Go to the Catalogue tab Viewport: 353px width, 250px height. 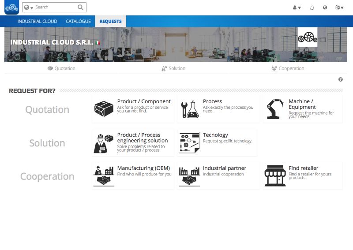pos(78,21)
